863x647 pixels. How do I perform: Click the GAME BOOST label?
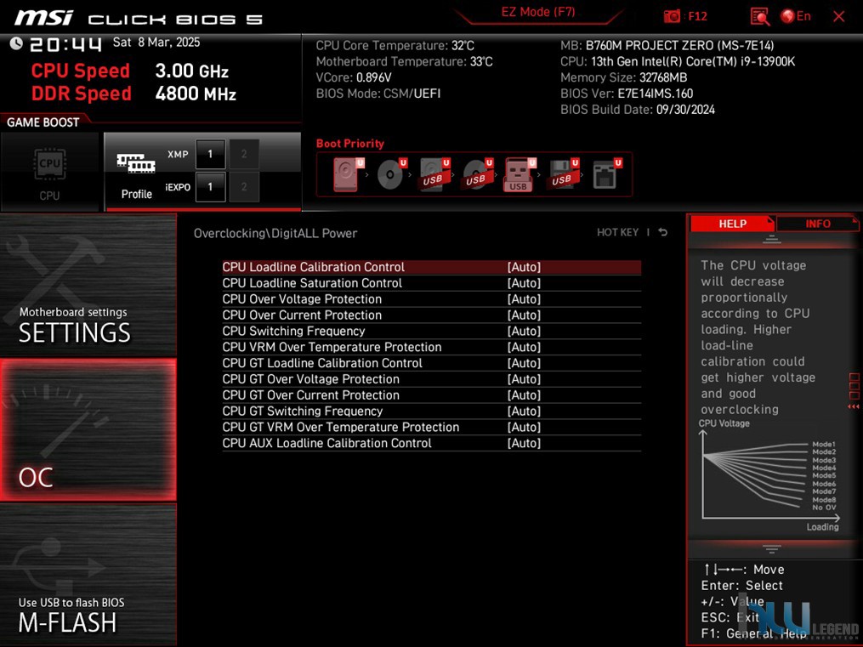[x=43, y=122]
